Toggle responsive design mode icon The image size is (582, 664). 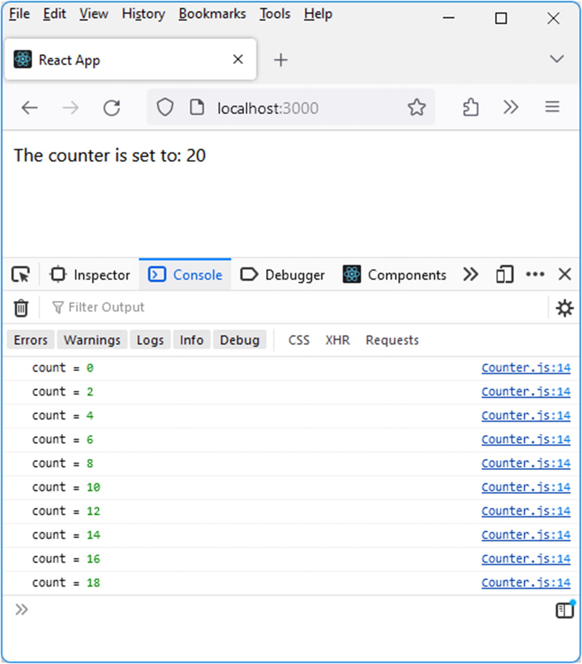504,275
